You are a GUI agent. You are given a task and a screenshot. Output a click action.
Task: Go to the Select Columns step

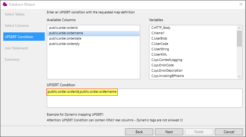tap(17, 26)
